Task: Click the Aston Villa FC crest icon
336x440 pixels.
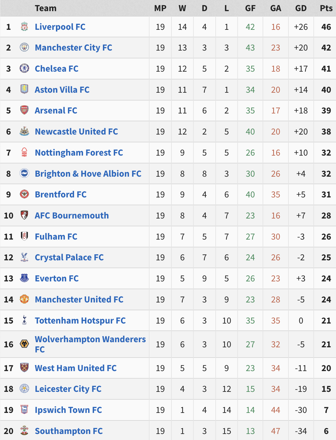Action: [24, 90]
